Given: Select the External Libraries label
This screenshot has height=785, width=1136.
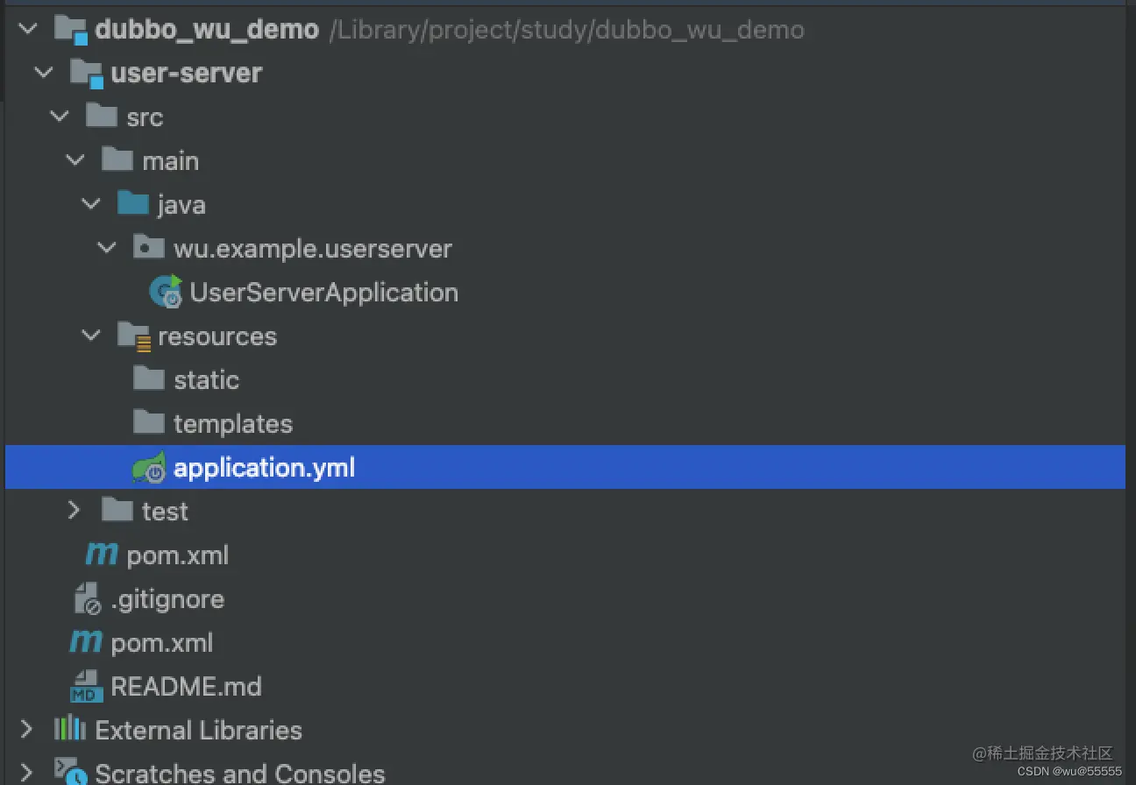Looking at the screenshot, I should click(198, 730).
